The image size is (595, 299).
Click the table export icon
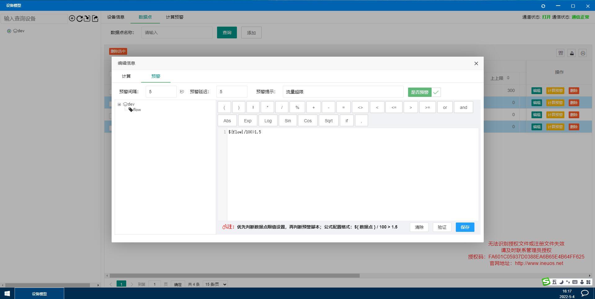coord(572,53)
